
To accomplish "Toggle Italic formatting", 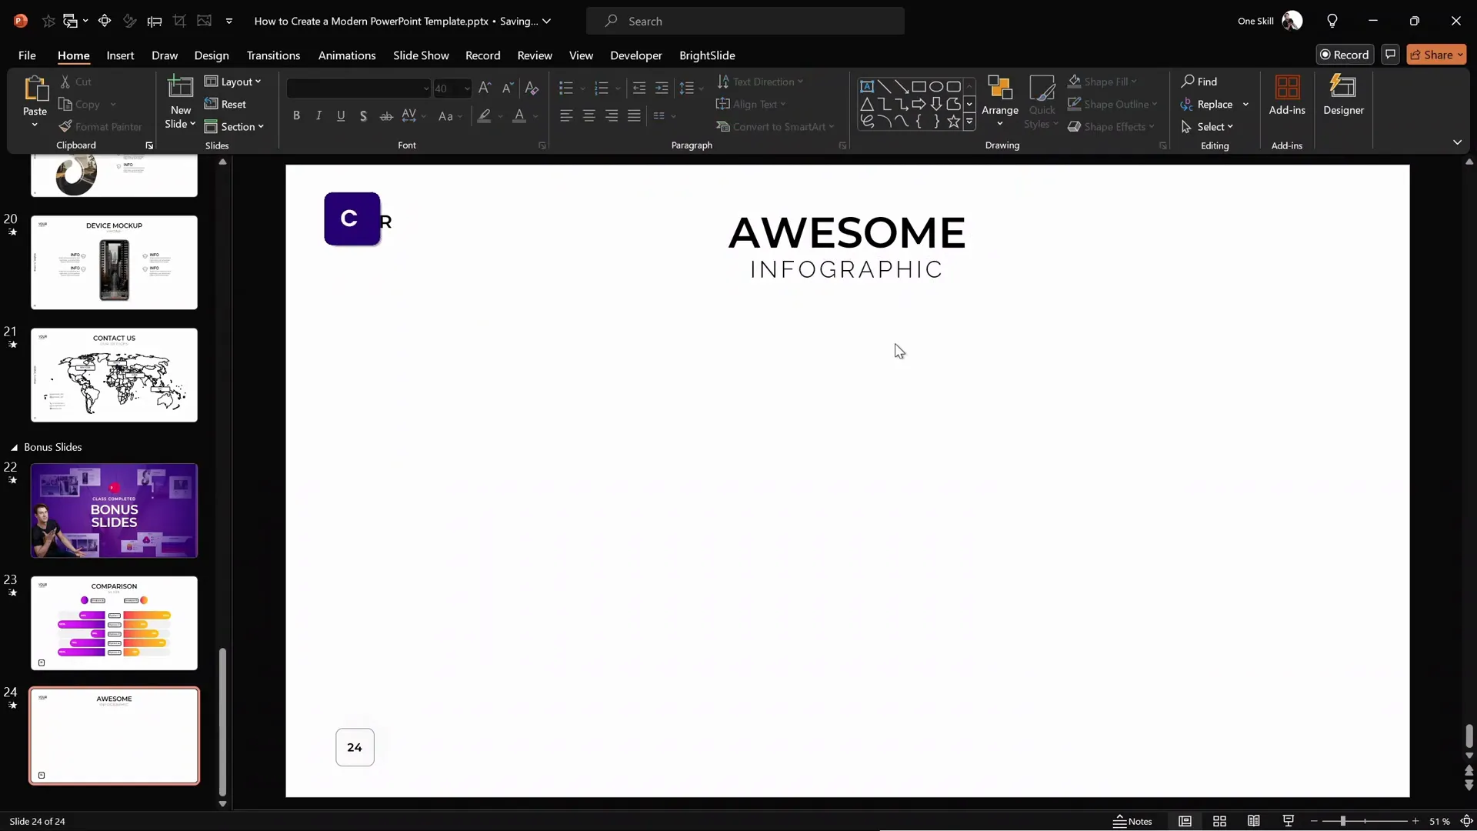I will [x=318, y=115].
